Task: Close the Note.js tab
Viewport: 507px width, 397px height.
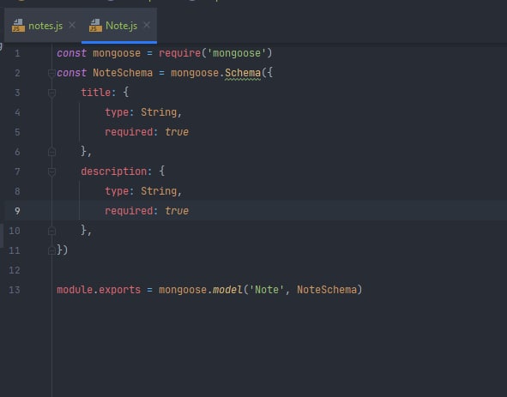Action: (147, 25)
